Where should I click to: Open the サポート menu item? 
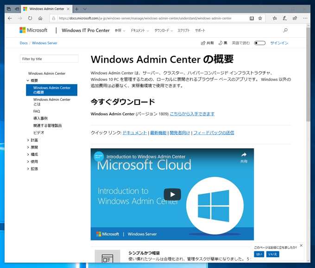click(x=200, y=31)
